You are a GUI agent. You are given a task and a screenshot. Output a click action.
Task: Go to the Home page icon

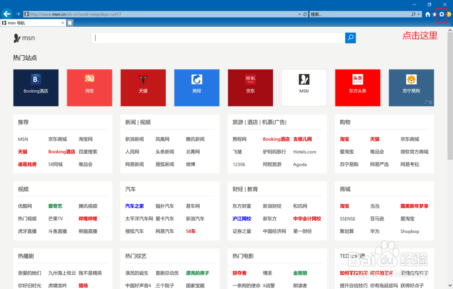pos(428,14)
